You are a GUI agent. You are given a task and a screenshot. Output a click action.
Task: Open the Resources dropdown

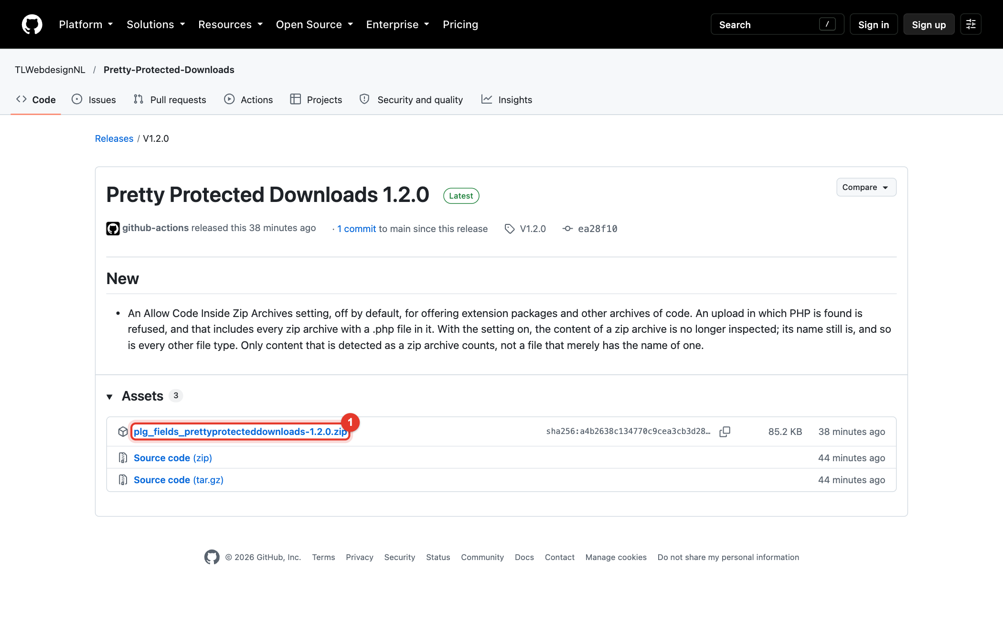231,24
